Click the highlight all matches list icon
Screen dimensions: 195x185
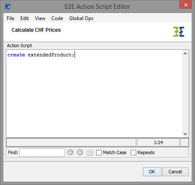90,152
